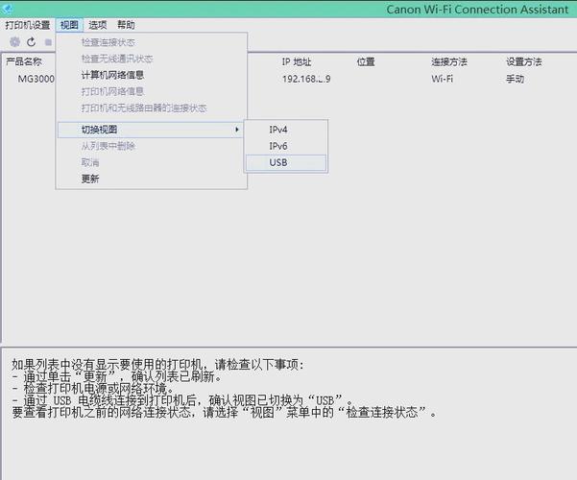Click the 连接方法 column header

click(x=449, y=61)
